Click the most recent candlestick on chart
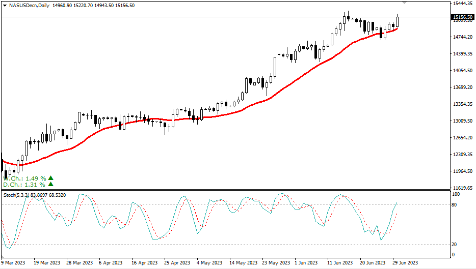 click(x=398, y=21)
